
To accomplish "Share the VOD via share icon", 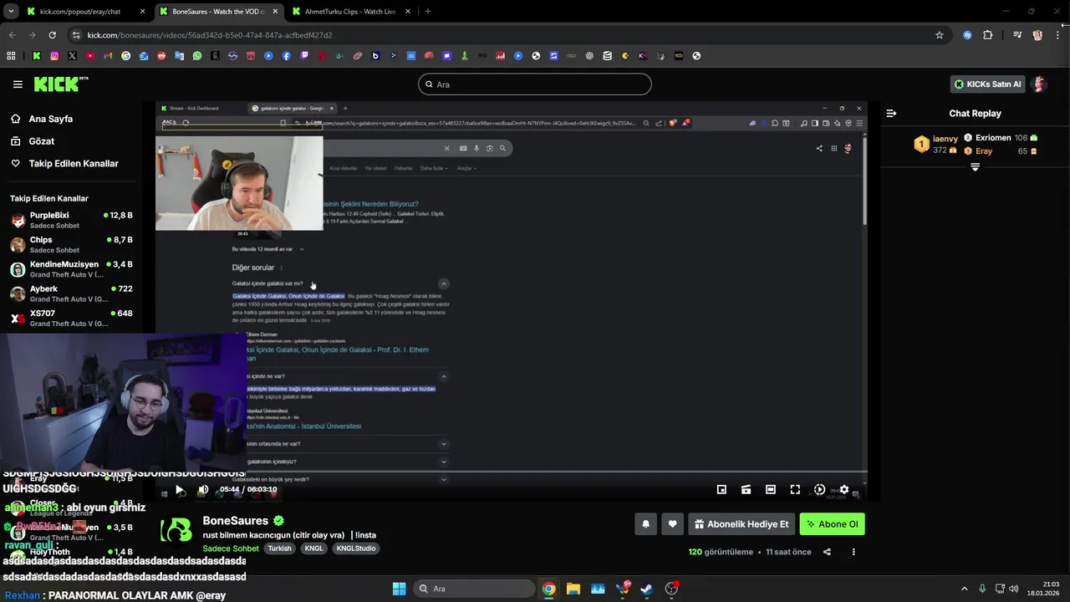I will [x=827, y=552].
